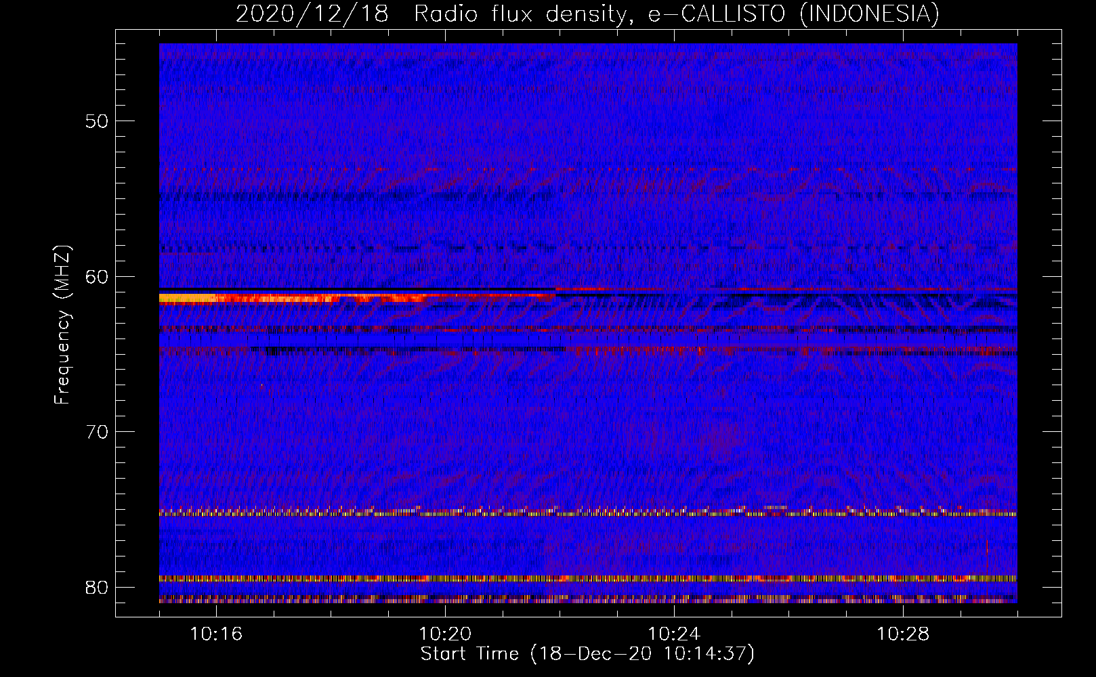Select the 10:20 time tick label

445,634
